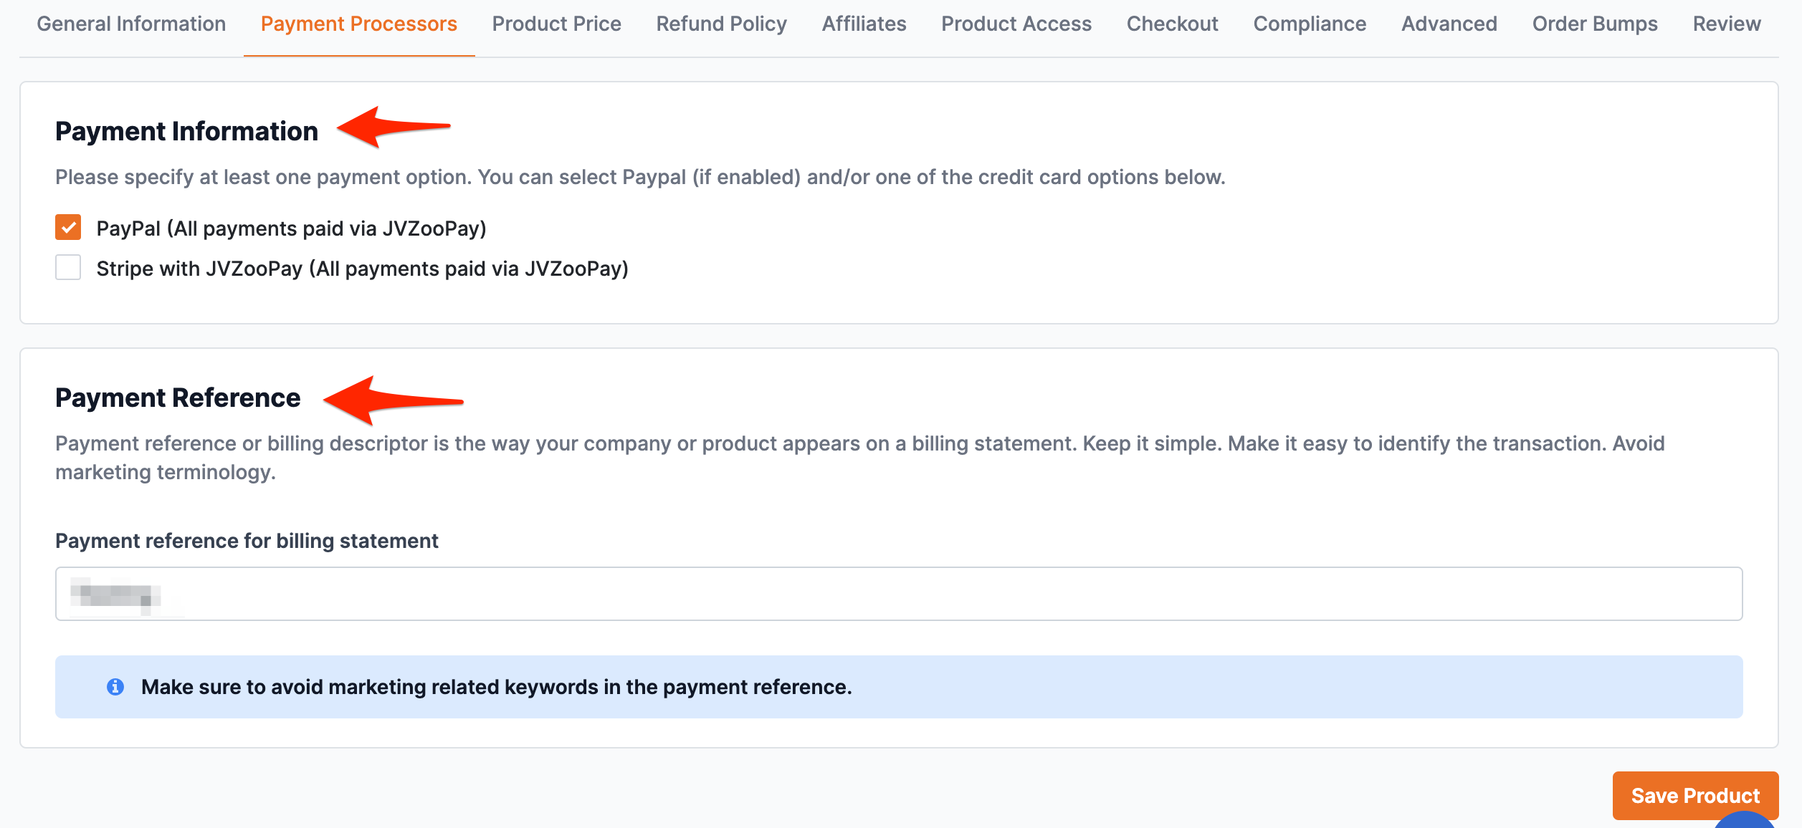The image size is (1802, 828).
Task: Click the Stripe with JVZooPay label text
Action: click(363, 269)
